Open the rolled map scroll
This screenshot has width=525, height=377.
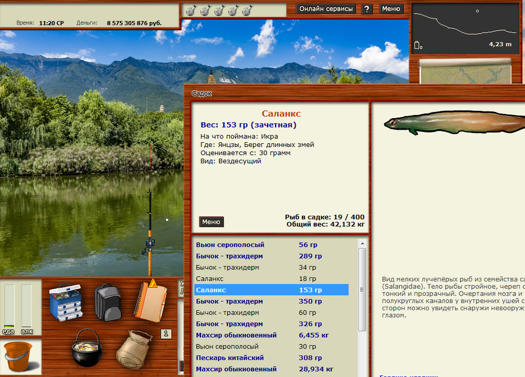(x=465, y=71)
